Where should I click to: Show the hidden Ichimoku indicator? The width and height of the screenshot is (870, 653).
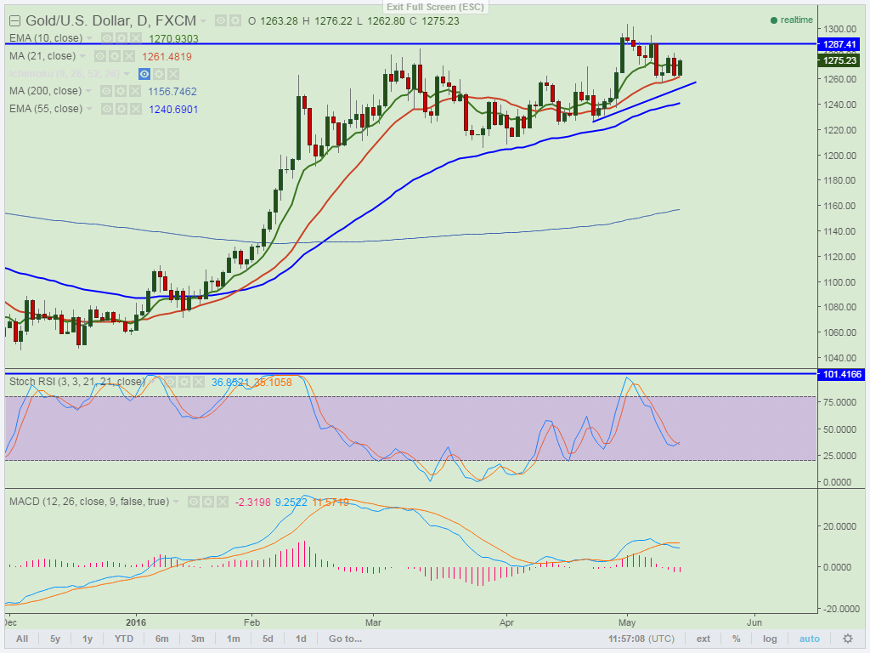point(144,74)
